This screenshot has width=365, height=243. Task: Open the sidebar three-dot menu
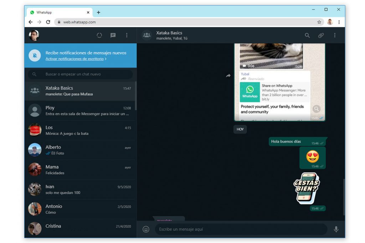click(x=127, y=35)
